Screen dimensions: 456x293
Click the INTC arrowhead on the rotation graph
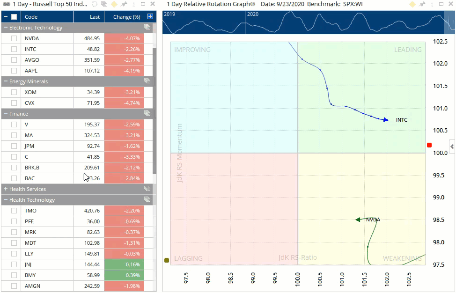pyautogui.click(x=386, y=120)
